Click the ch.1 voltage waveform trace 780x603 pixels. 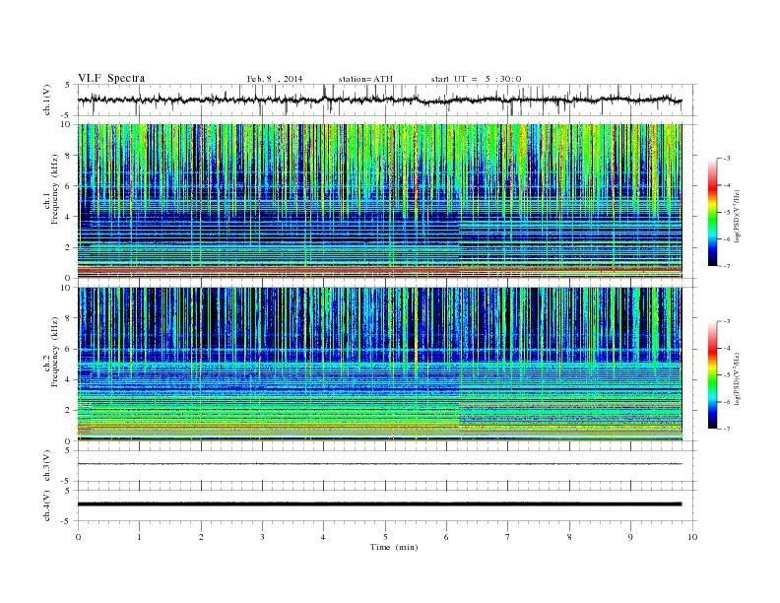(x=379, y=100)
